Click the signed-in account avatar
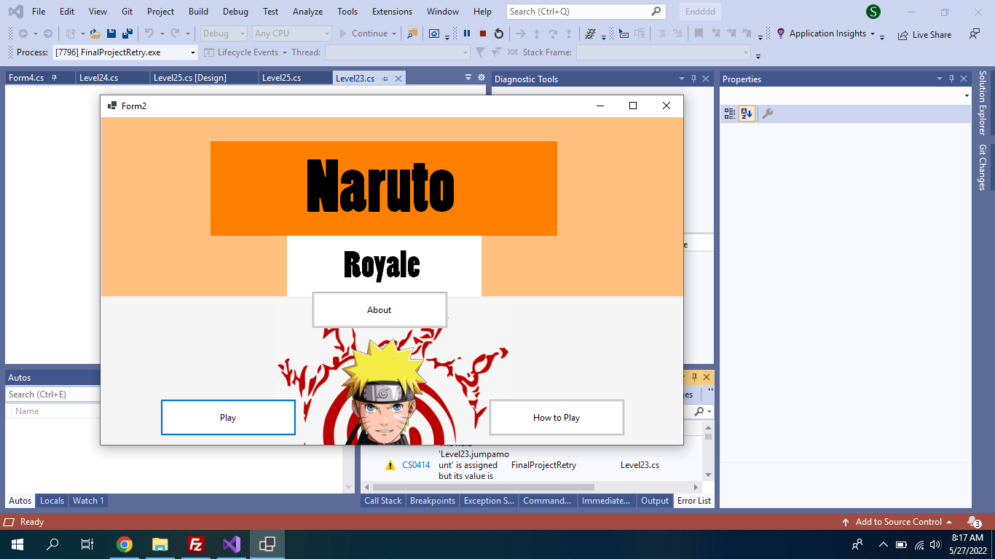Viewport: 995px width, 559px height. pyautogui.click(x=873, y=12)
